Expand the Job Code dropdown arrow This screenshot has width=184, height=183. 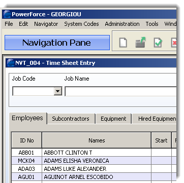coord(58,91)
